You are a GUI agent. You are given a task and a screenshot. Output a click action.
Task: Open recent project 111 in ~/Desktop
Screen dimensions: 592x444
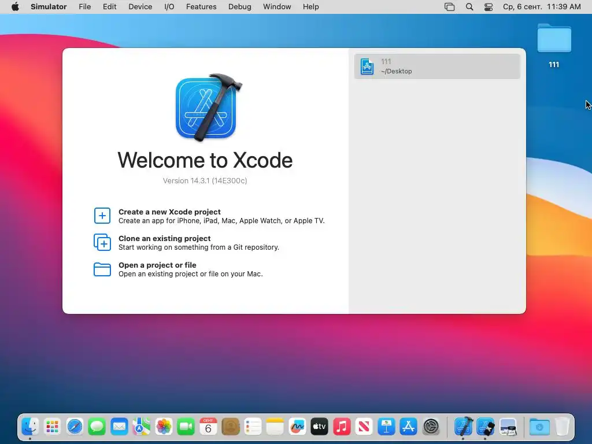tap(437, 66)
